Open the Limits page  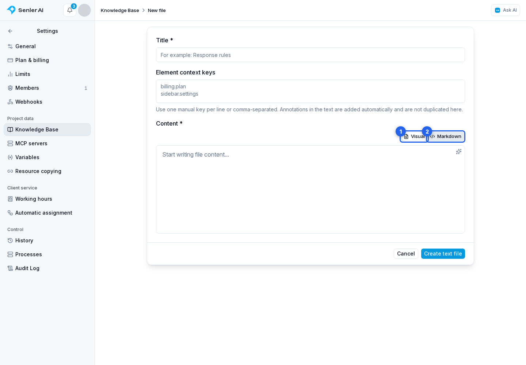[x=47, y=74]
